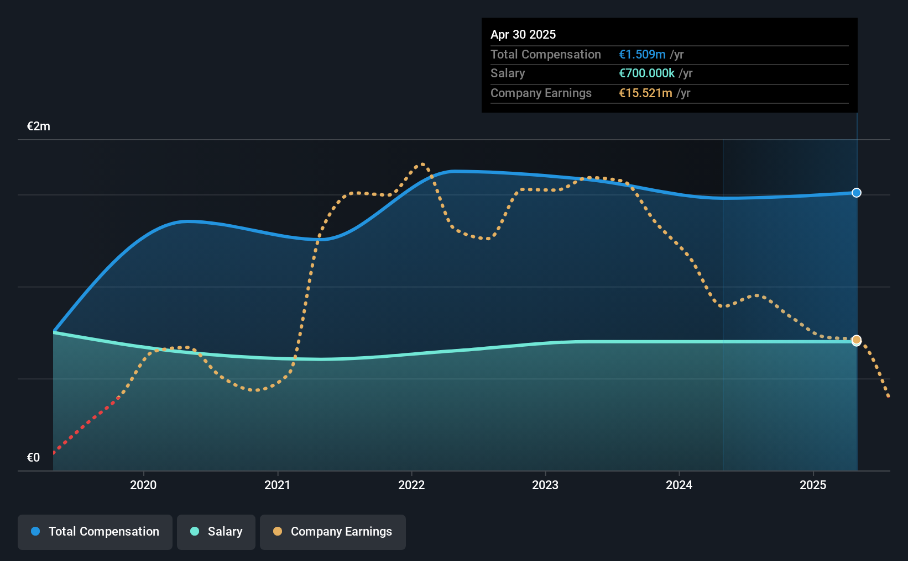Toggle the Company Earnings legend button
The width and height of the screenshot is (908, 561).
333,532
